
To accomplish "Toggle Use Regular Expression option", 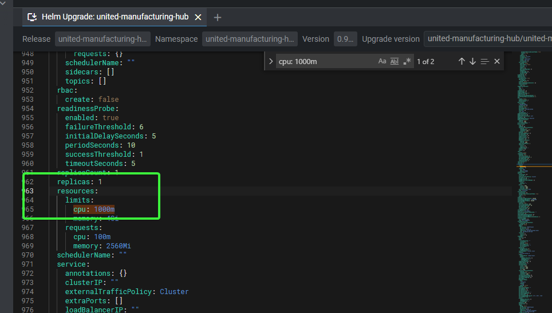I will (x=407, y=61).
